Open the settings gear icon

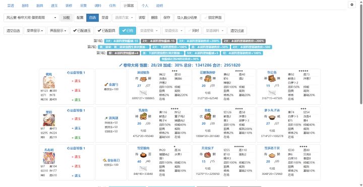352,5
